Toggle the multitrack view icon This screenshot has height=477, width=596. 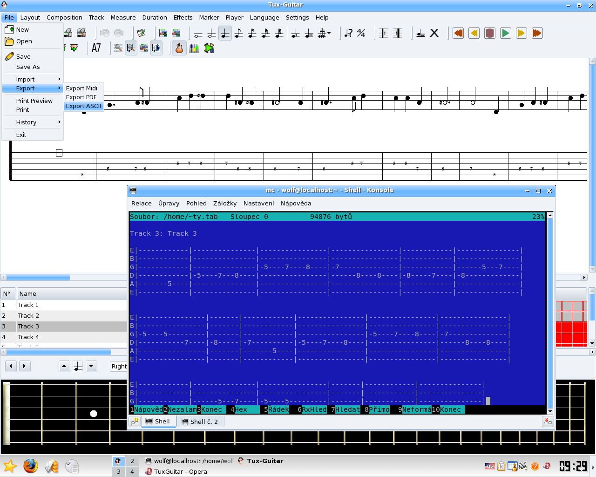tap(144, 48)
